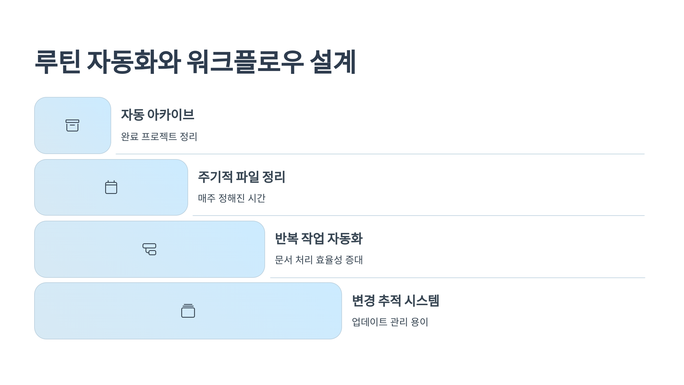Click the 자동 아카이브 heading
This screenshot has height=385, width=684.
coord(158,115)
